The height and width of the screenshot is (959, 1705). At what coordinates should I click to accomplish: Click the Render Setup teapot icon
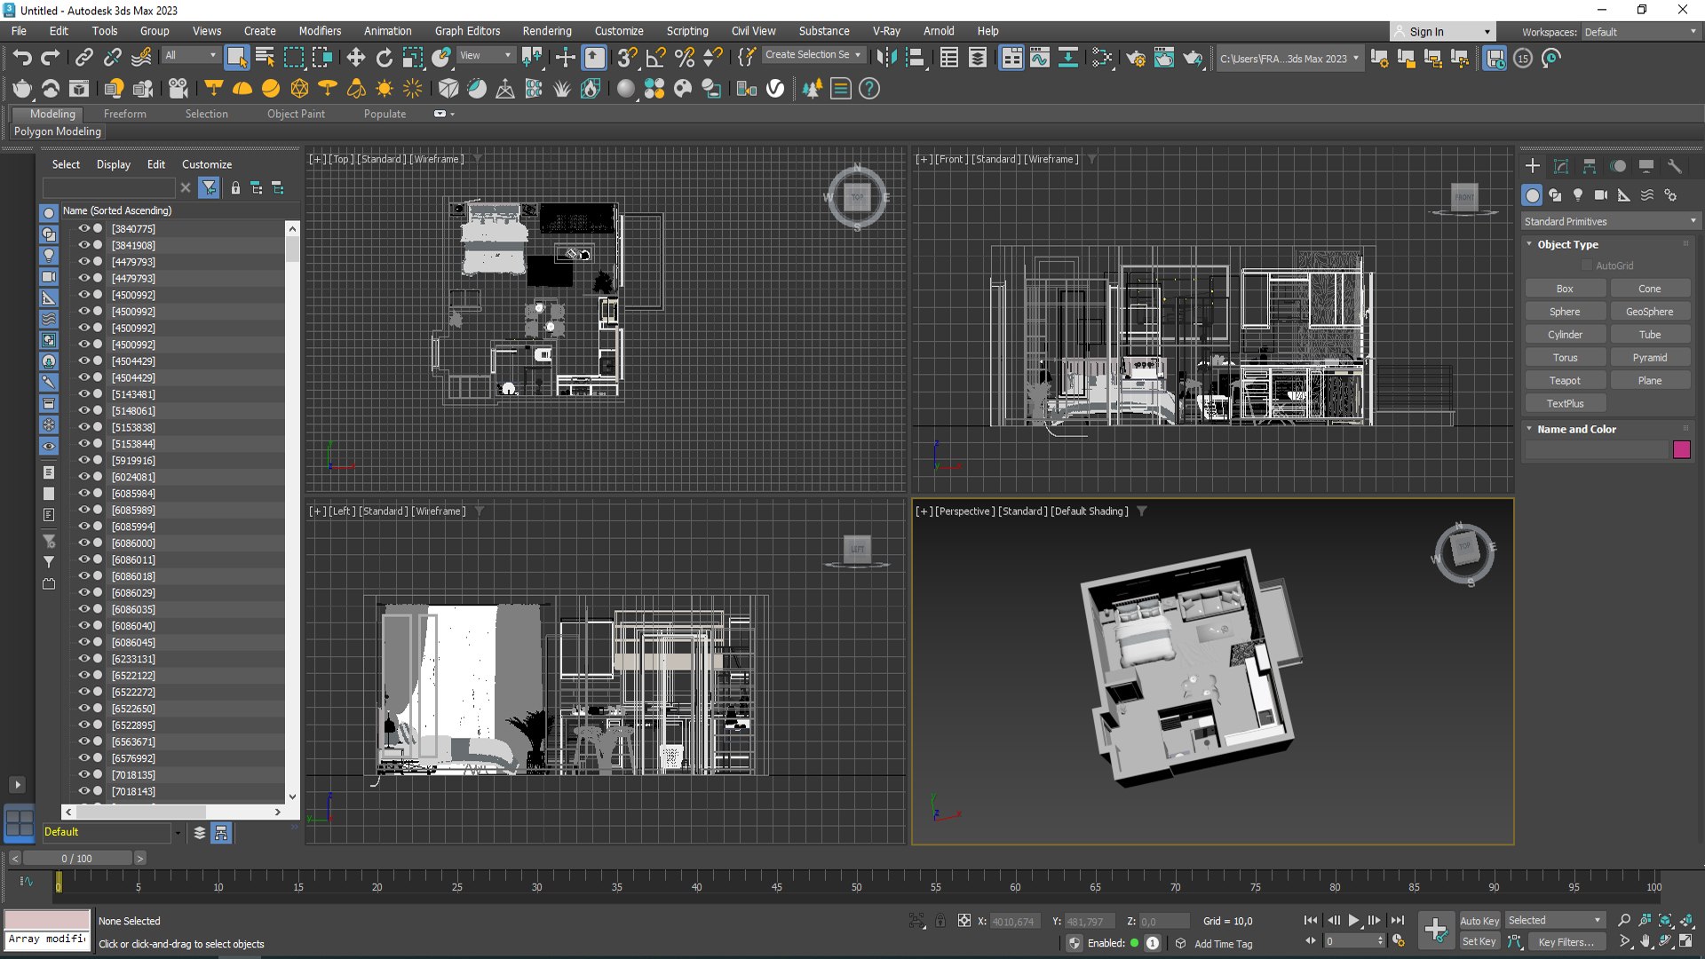coord(1136,59)
